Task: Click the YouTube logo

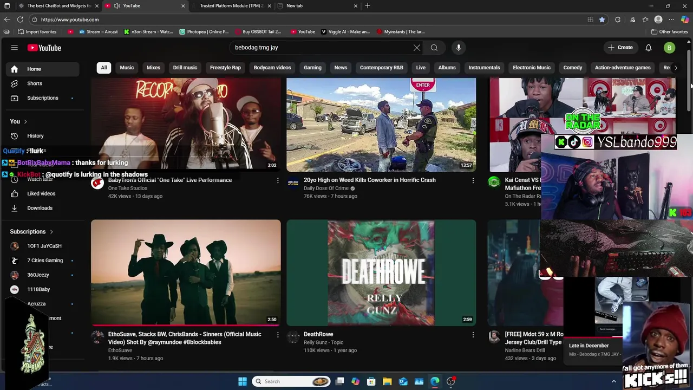Action: 44,48
